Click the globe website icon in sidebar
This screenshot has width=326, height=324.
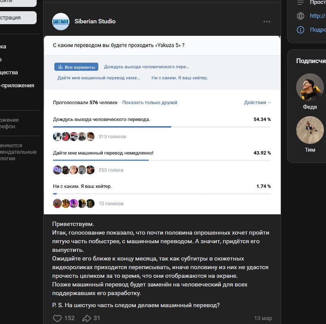point(301,16)
